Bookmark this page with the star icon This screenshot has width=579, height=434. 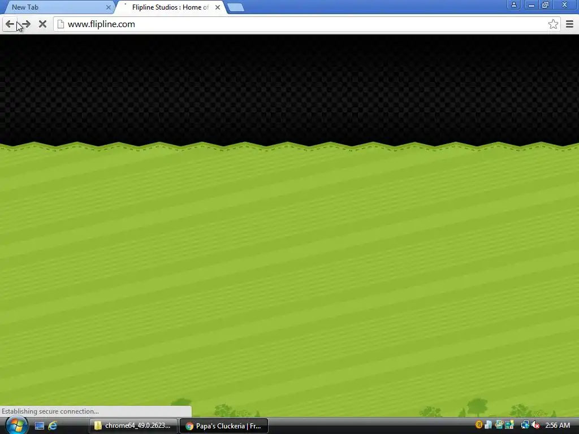click(553, 24)
